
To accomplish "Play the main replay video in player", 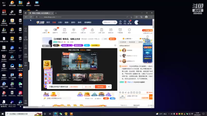I will coord(79,61).
